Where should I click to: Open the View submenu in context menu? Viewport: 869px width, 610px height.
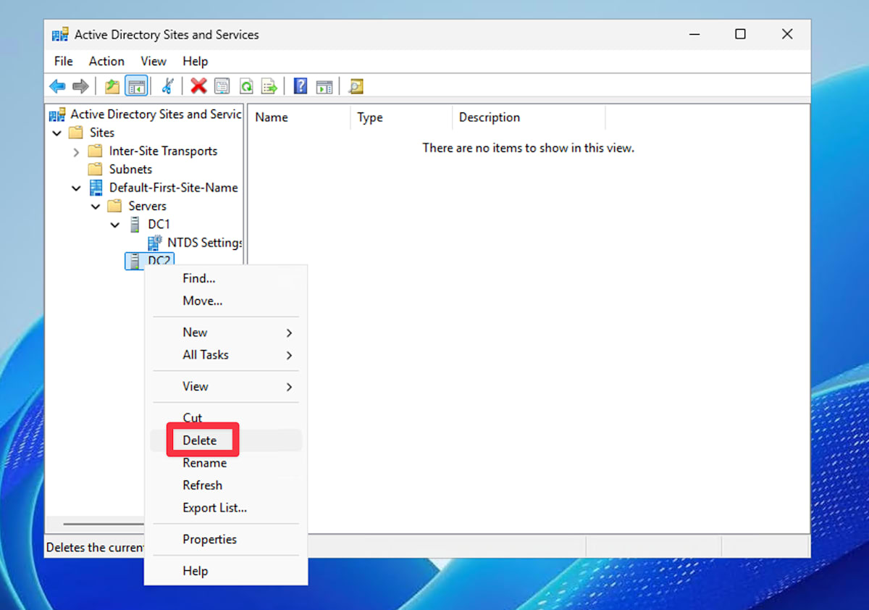[x=226, y=387]
